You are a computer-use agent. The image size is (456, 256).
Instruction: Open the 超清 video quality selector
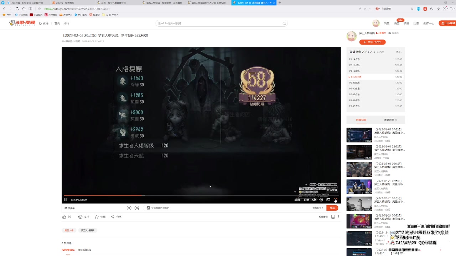point(297,200)
